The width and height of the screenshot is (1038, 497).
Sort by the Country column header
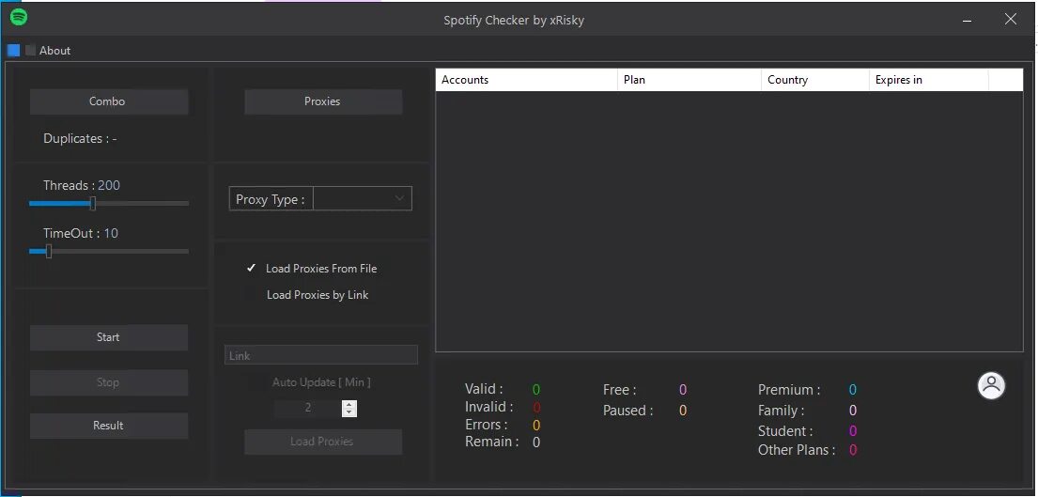(815, 80)
